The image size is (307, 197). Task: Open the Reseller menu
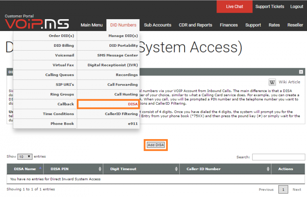(295, 25)
